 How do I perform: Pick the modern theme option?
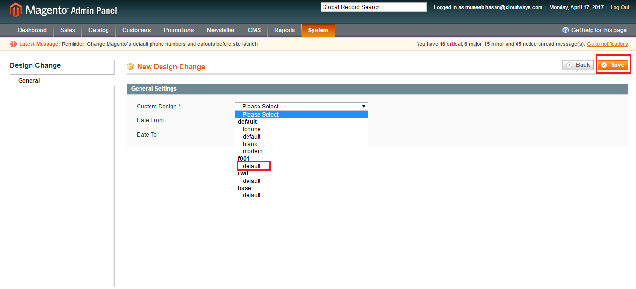tap(252, 151)
